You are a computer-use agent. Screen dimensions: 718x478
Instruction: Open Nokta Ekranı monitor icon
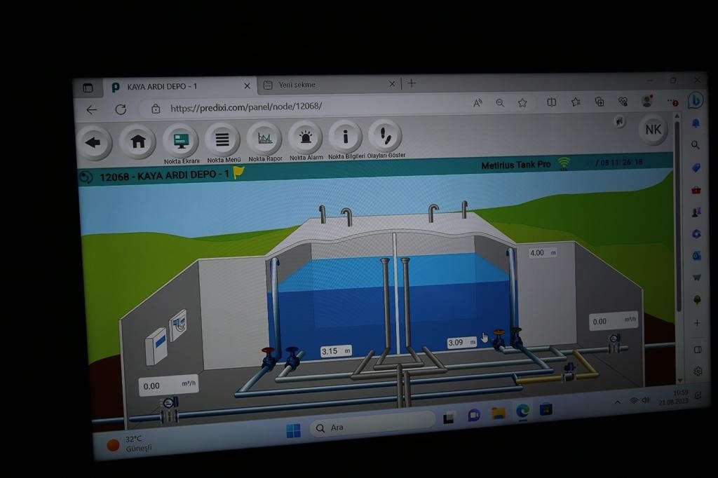(180, 139)
